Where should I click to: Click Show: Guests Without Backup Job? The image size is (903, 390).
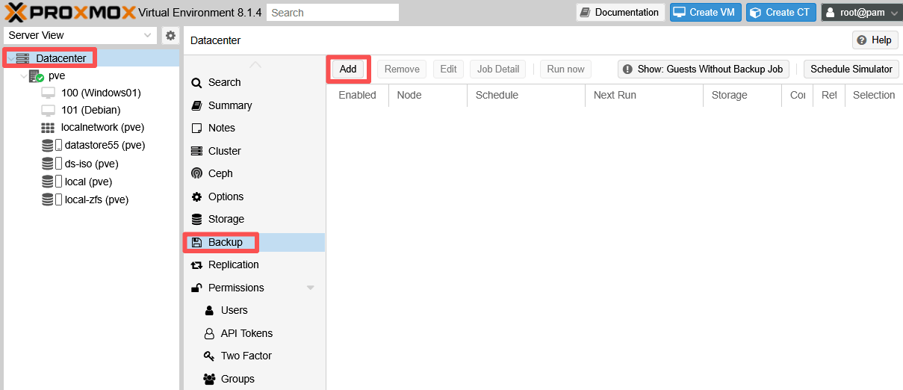[x=703, y=69]
